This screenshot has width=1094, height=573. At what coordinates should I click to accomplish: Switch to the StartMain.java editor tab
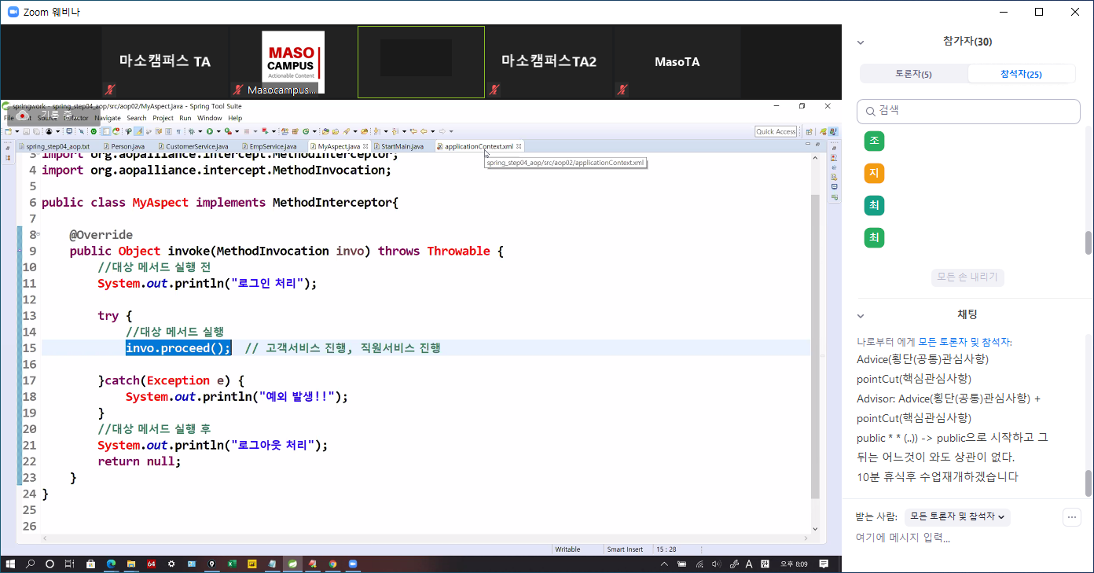(402, 146)
